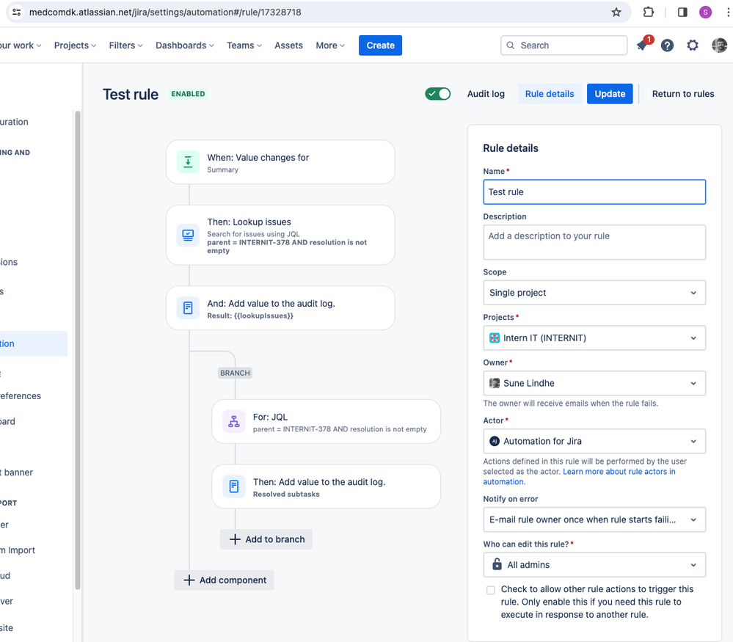Open the Owner dropdown
Screen dimensions: 733x642
pyautogui.click(x=594, y=384)
